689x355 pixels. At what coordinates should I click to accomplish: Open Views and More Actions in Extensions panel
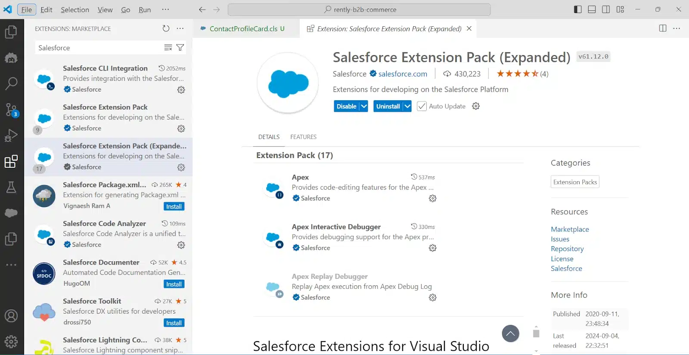coord(180,28)
